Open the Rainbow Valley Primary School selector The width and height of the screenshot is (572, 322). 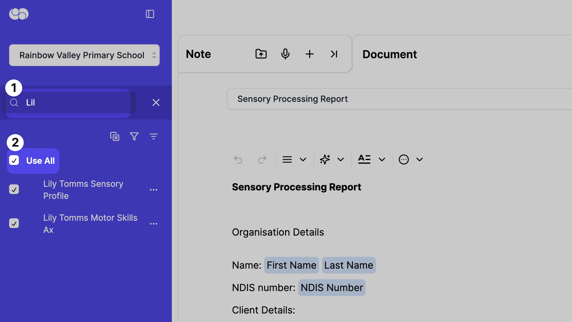[84, 55]
